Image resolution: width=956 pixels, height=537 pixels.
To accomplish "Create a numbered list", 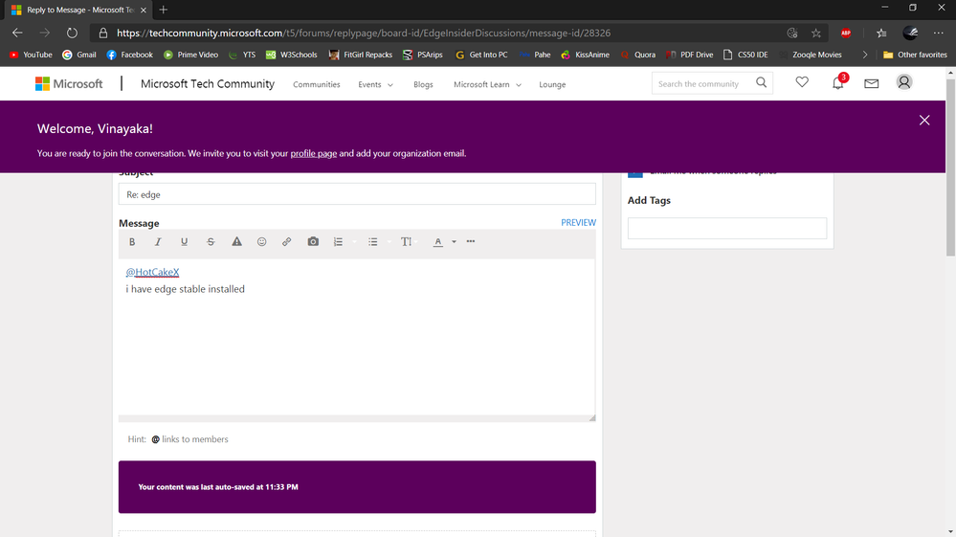I will (x=339, y=242).
